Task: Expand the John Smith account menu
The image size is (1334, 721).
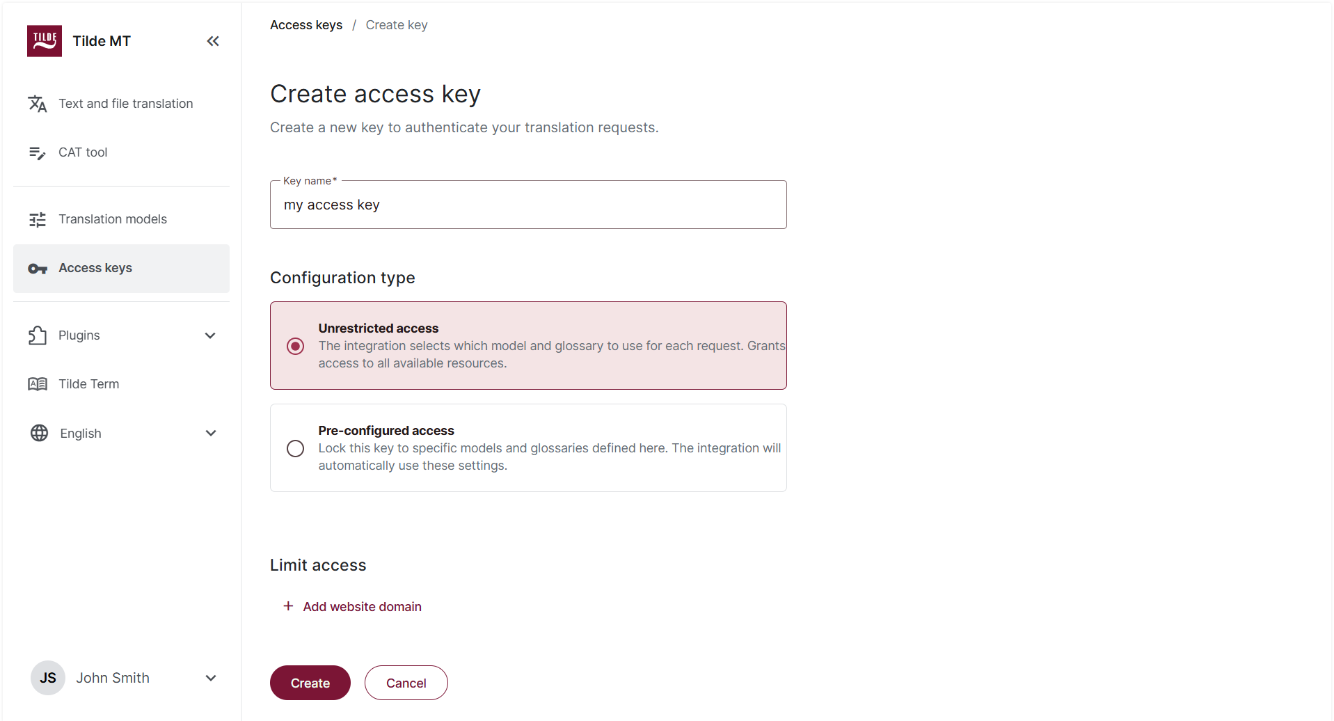Action: tap(210, 677)
